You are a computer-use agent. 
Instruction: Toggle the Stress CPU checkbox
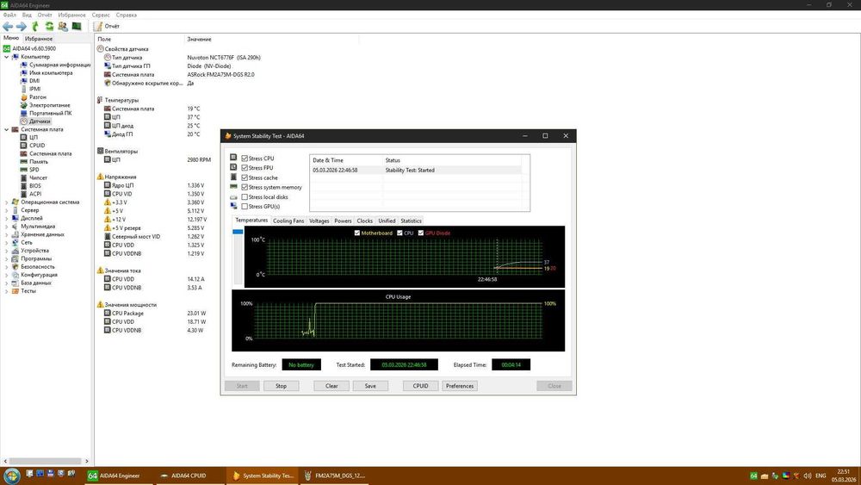coord(245,159)
